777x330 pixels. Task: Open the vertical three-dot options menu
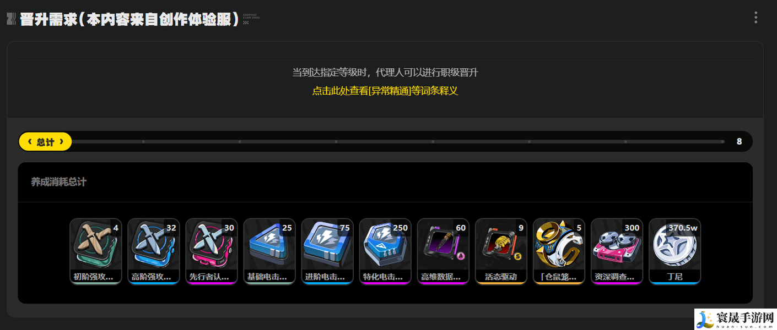pyautogui.click(x=756, y=18)
